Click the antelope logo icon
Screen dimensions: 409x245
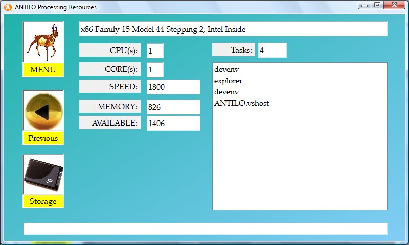43,42
